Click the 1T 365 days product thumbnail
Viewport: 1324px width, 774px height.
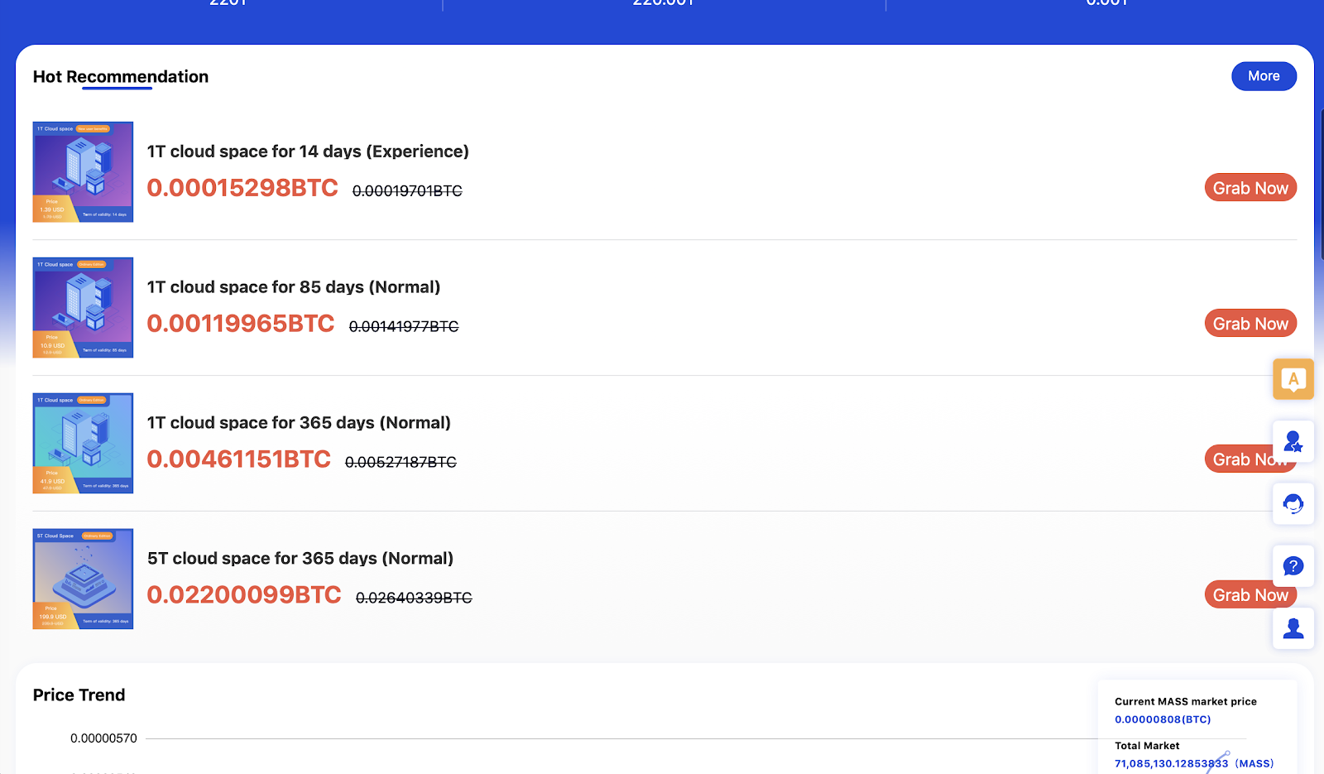[x=83, y=444]
